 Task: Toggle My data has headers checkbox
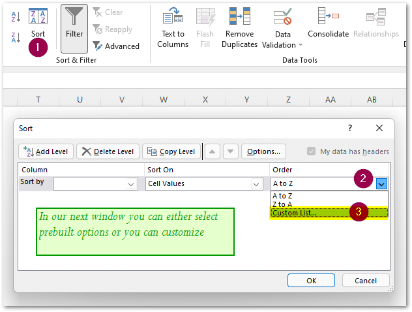point(311,151)
